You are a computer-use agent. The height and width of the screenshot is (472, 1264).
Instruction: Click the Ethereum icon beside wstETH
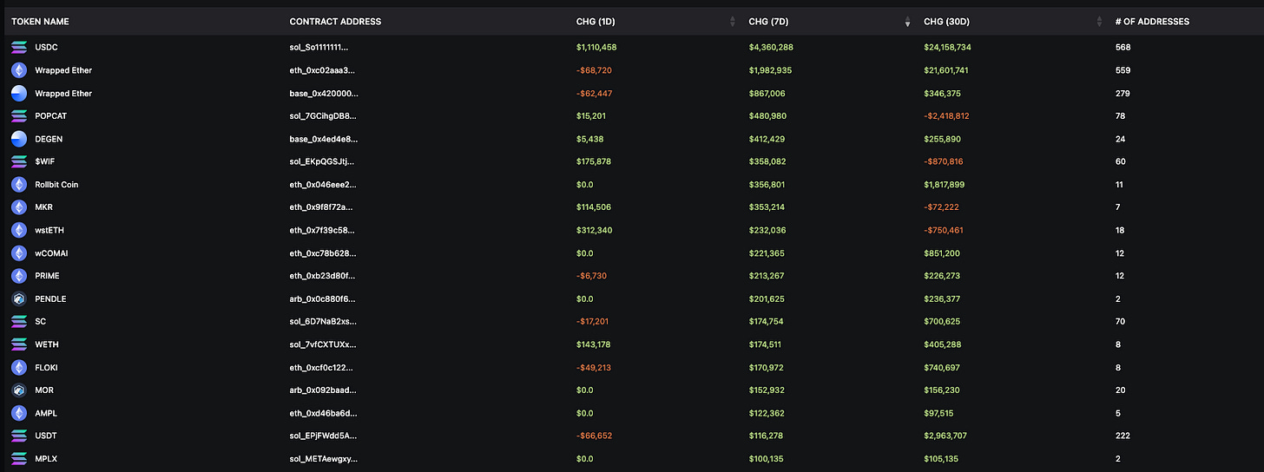tap(19, 230)
